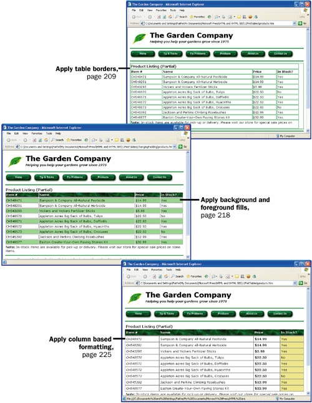The width and height of the screenshot is (312, 403).
Task: Click Search in bottom window toolbar
Action: pos(177,276)
